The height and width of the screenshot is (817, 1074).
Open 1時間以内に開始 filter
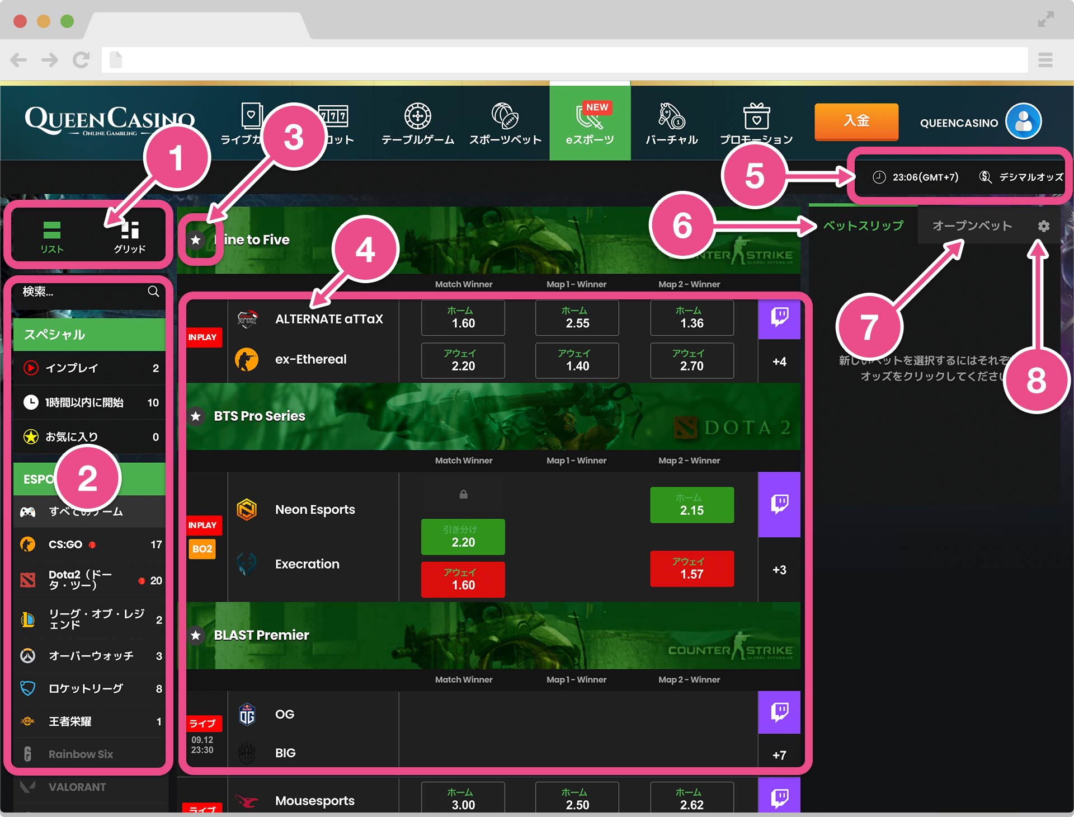tap(89, 402)
